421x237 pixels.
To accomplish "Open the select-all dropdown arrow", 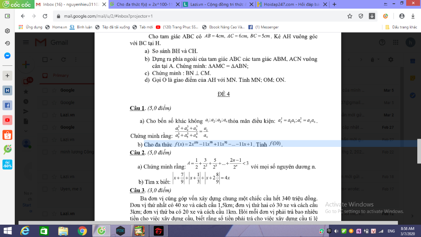I will point(51,59).
